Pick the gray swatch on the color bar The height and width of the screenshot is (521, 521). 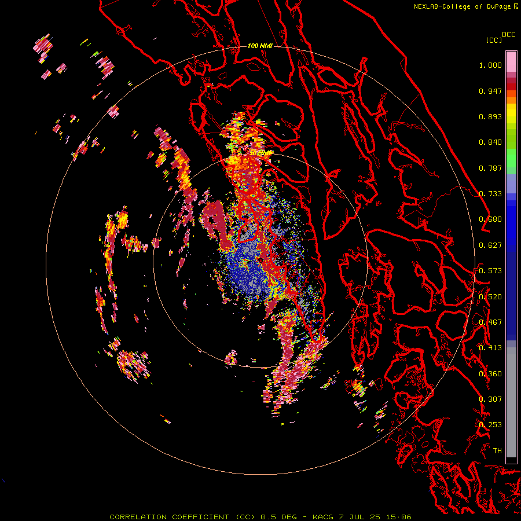(511, 402)
